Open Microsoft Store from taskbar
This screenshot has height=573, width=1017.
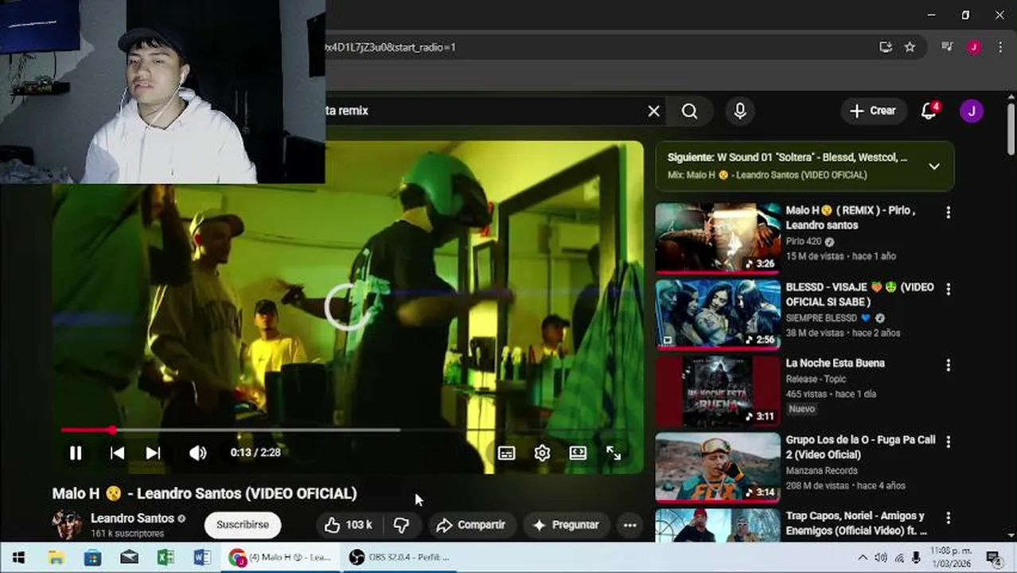coord(92,558)
